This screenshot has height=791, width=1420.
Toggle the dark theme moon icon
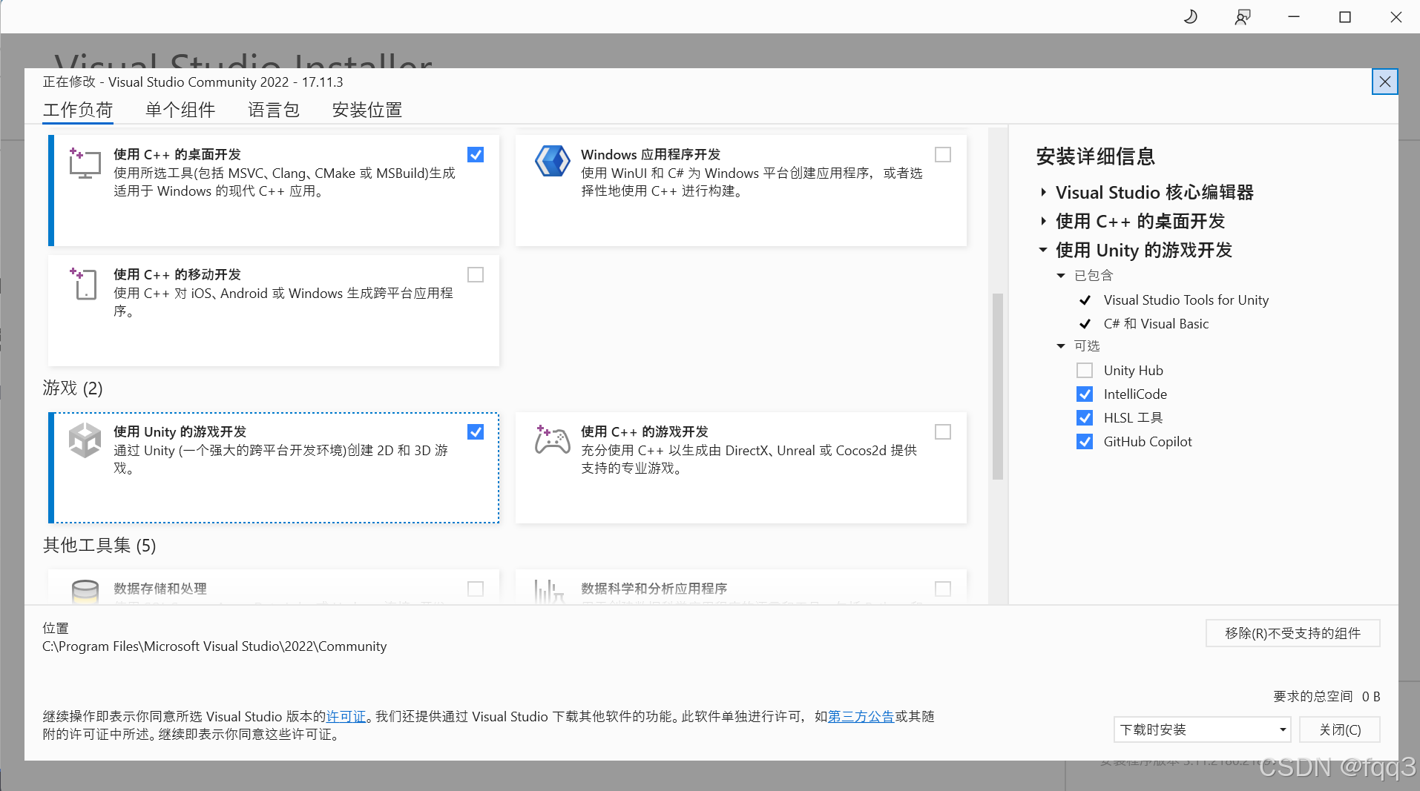click(x=1190, y=16)
